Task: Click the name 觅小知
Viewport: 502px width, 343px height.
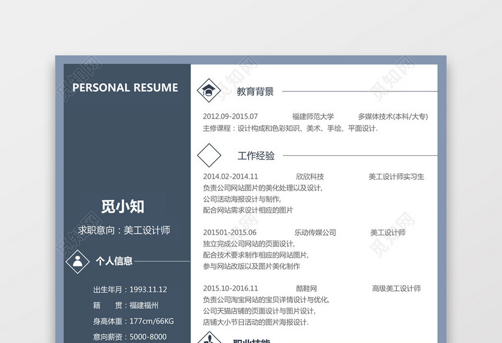Action: pos(123,207)
